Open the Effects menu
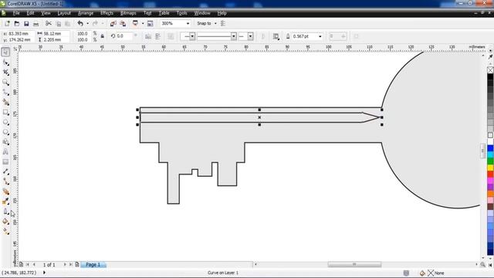 point(107,13)
